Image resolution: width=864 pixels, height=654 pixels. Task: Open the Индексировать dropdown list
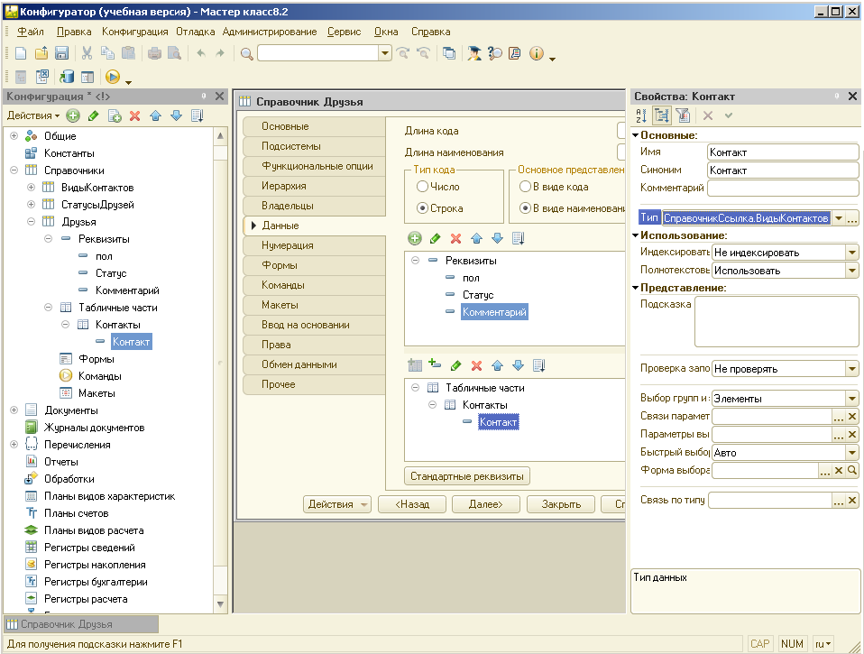click(851, 253)
